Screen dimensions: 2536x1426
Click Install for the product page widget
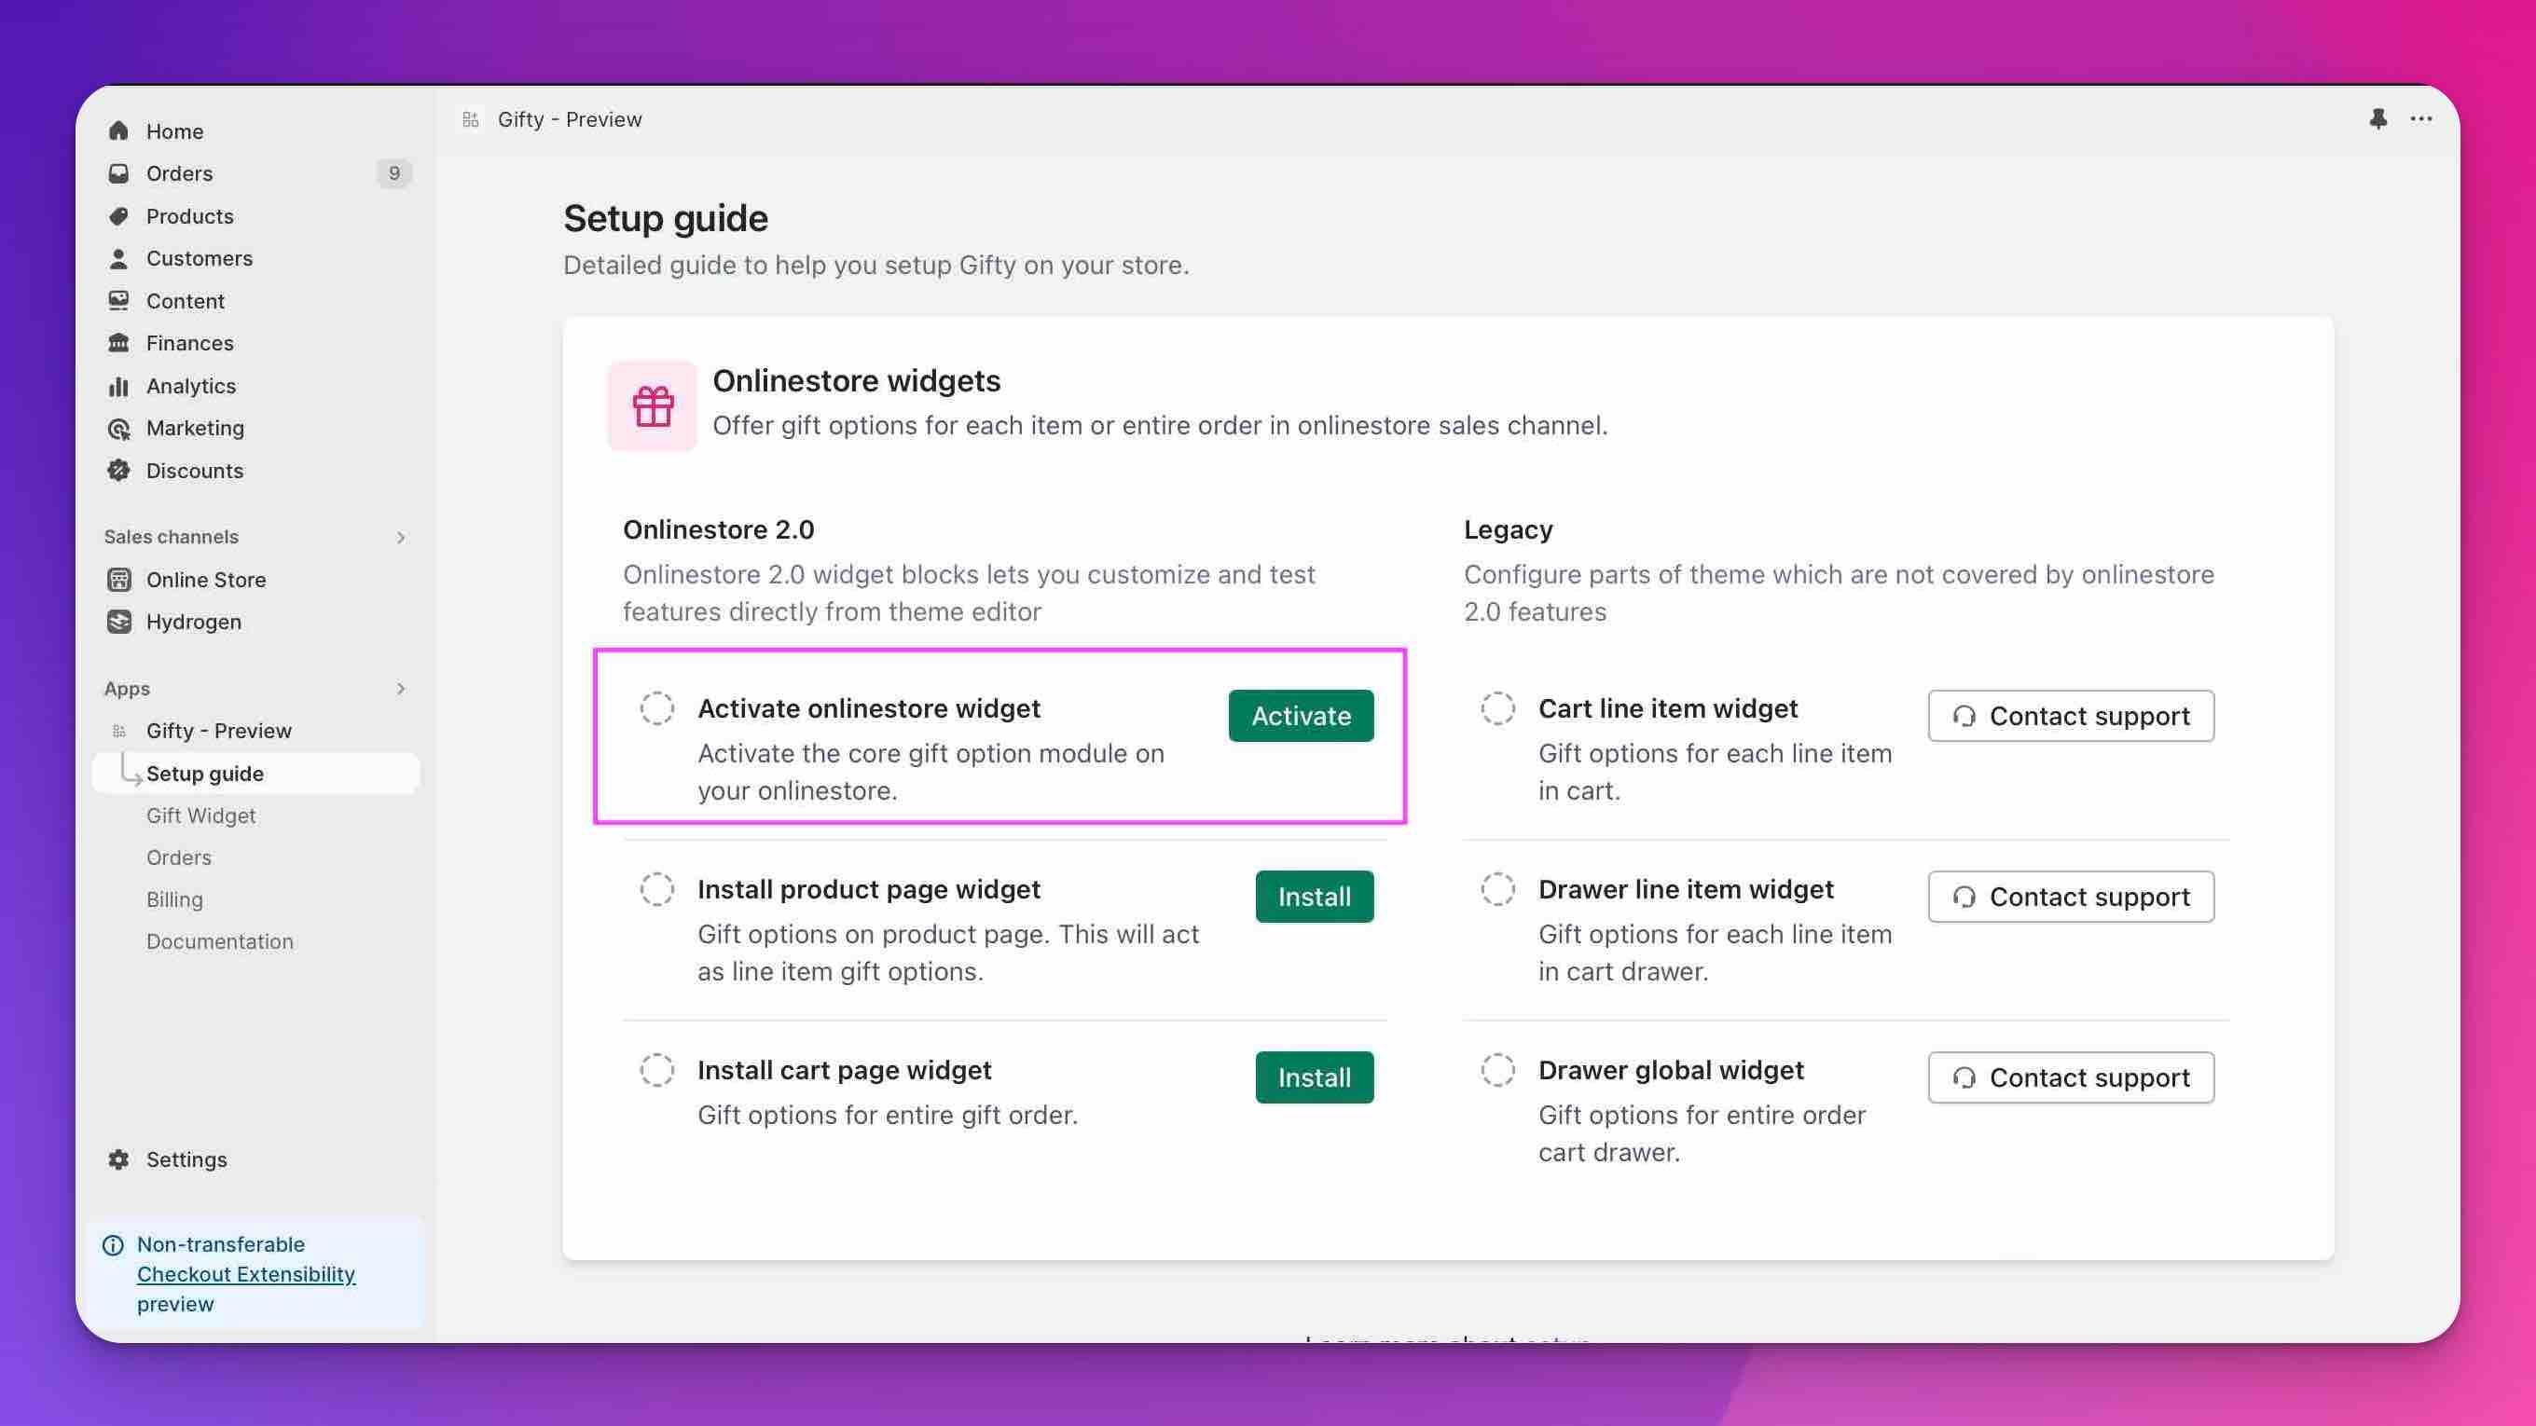tap(1315, 897)
